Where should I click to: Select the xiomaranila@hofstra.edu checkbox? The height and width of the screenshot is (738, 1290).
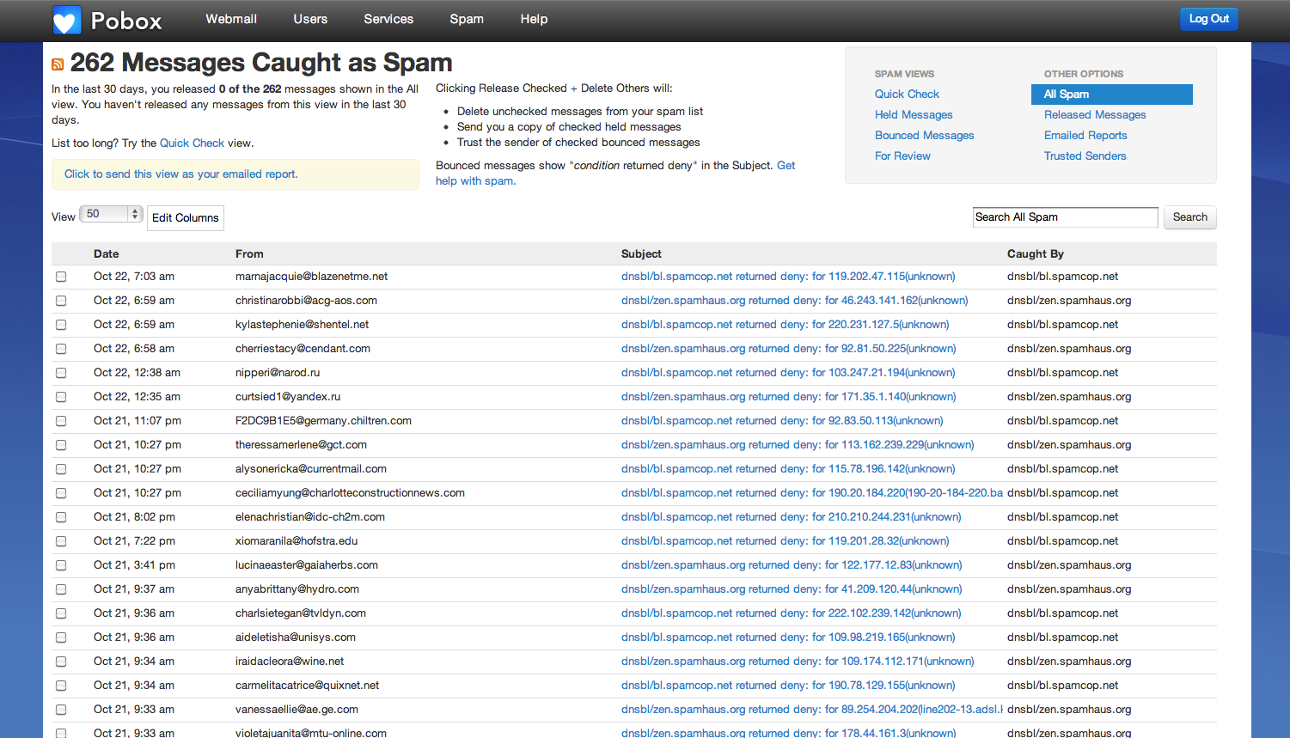coord(61,541)
